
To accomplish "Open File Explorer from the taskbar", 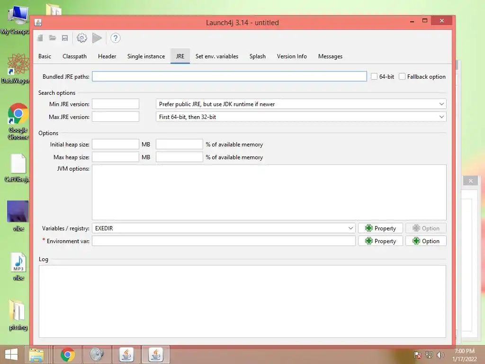I will coord(36,355).
